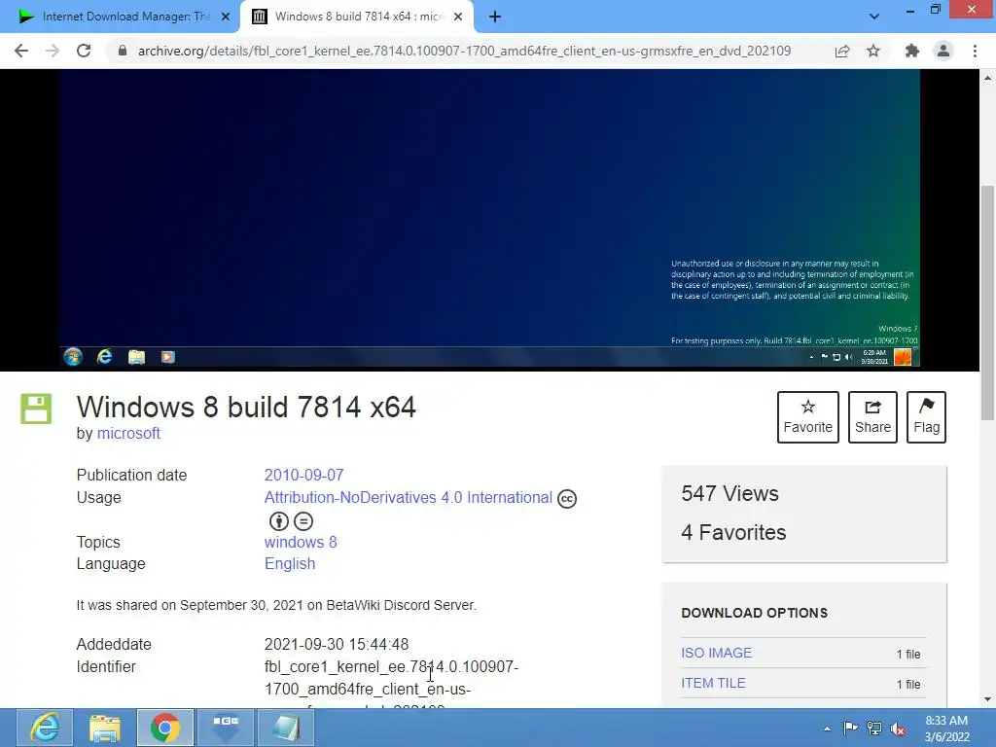Viewport: 996px width, 747px height.
Task: Open the notepad-like taskbar app
Action: (286, 728)
